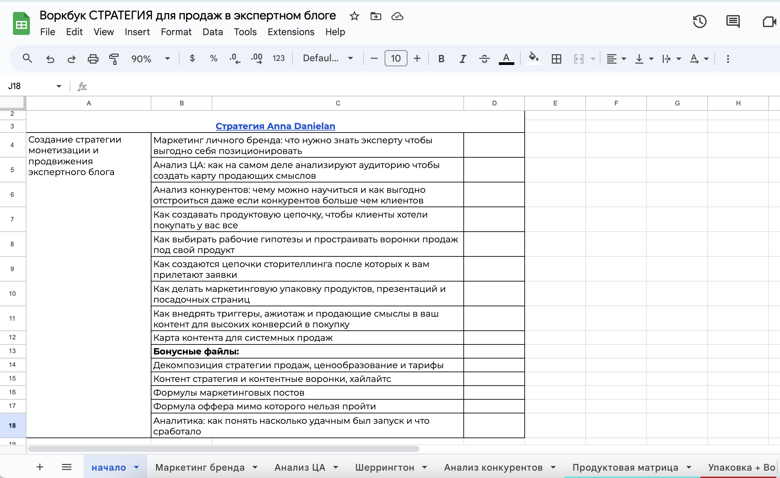Open the Default font dropdown
780x478 pixels.
point(328,58)
